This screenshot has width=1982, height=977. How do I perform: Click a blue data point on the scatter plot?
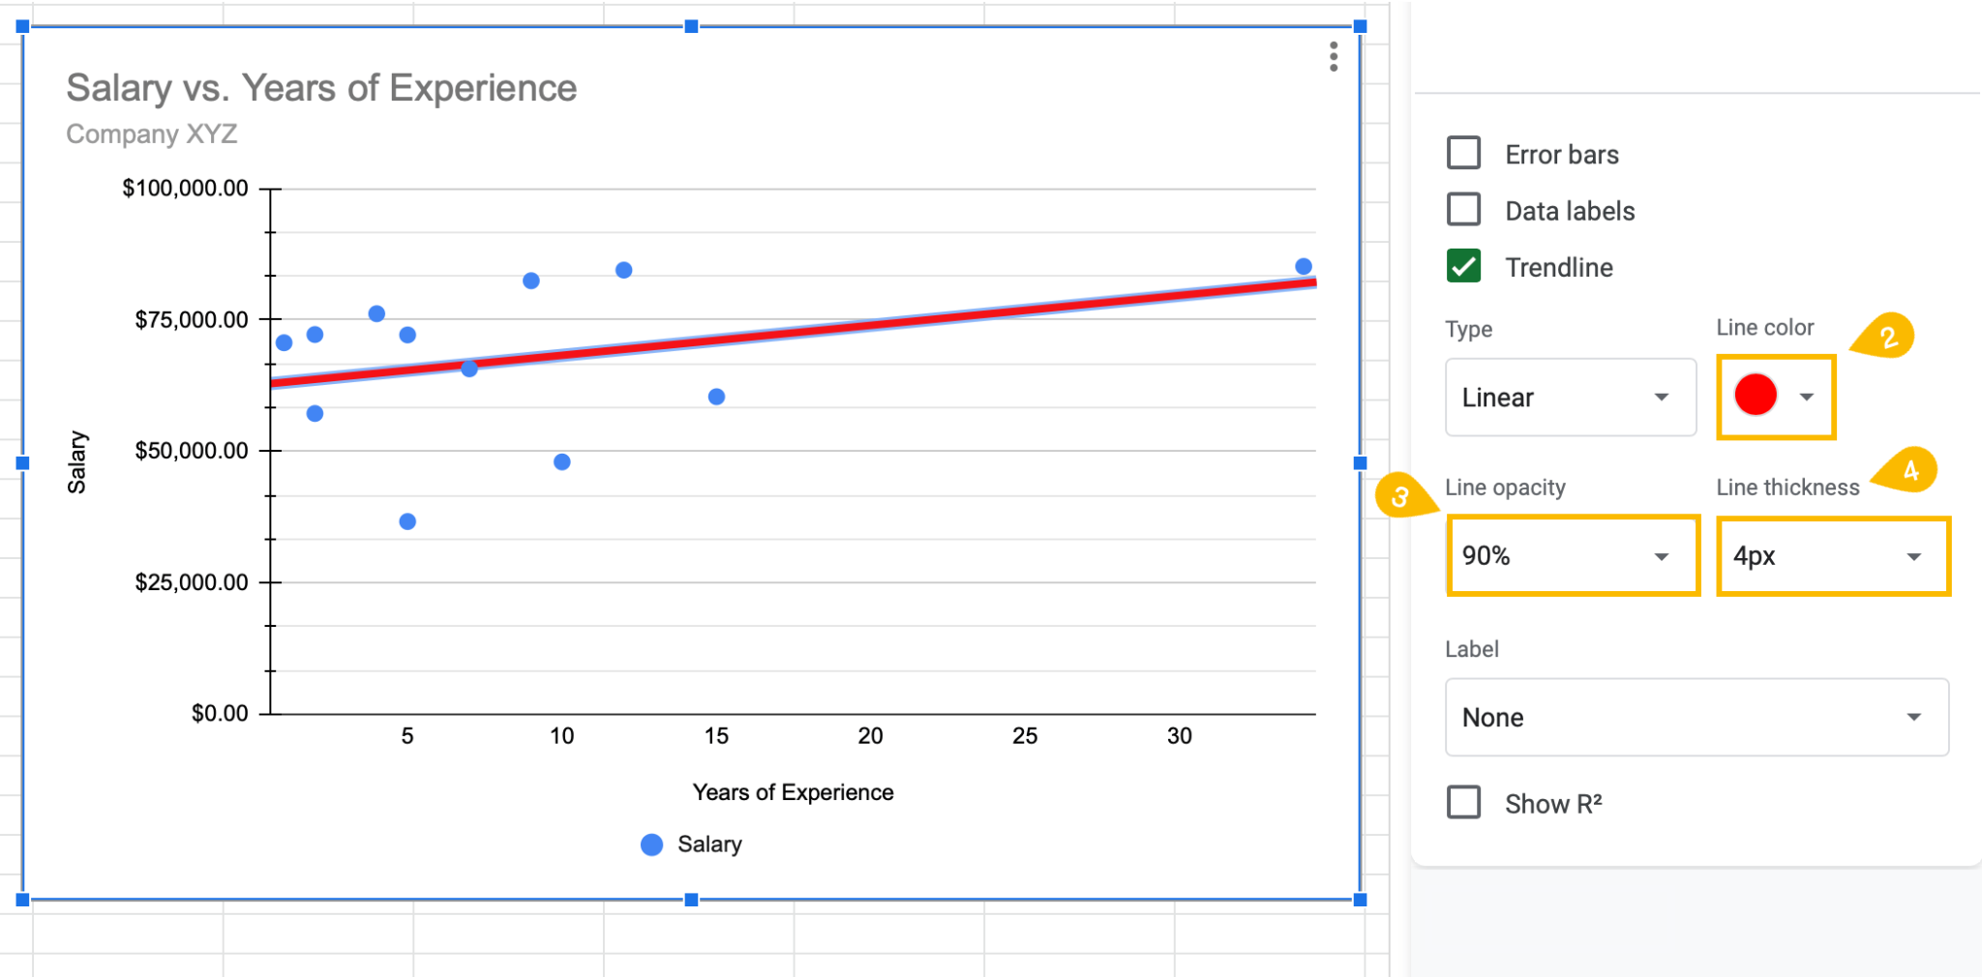530,281
